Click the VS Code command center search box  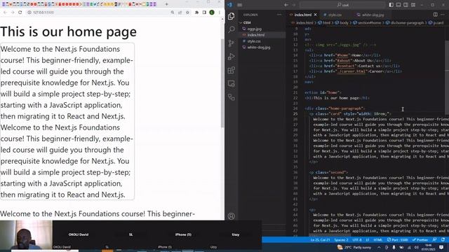point(342,5)
